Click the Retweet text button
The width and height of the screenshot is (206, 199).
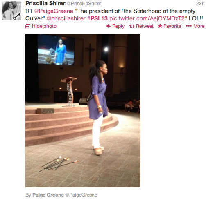point(145,26)
